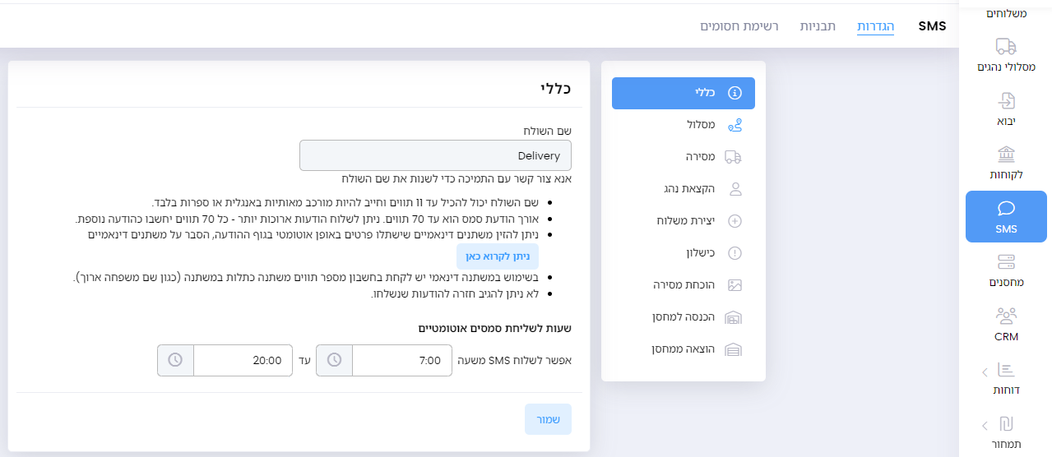Select the route (מסלול) settings item

pos(684,125)
